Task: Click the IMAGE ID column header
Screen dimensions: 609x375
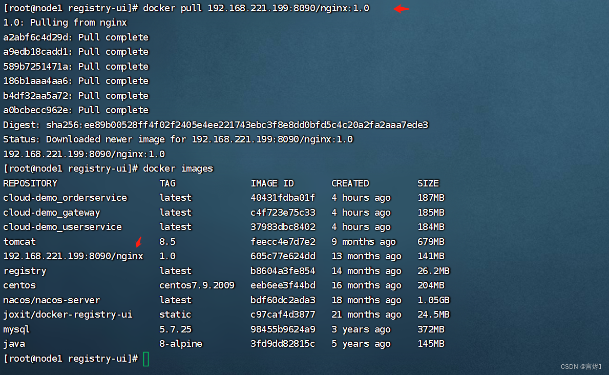Action: (272, 183)
